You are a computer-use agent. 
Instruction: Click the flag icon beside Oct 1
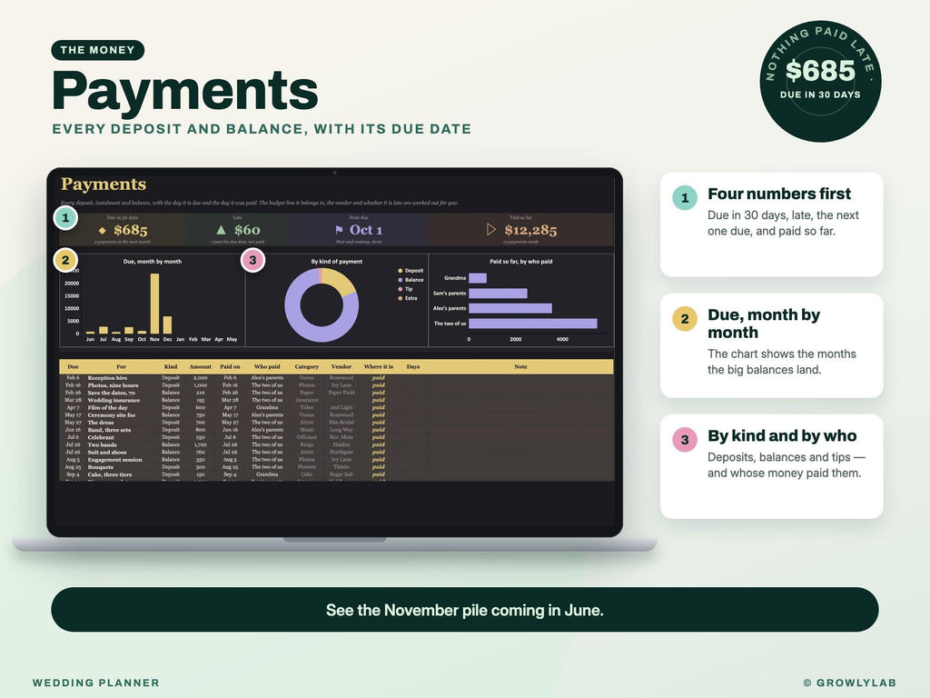coord(339,230)
